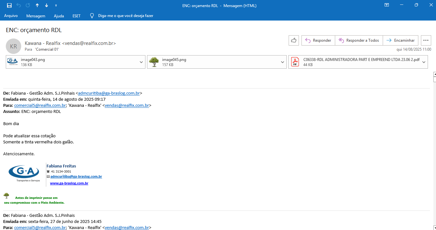Switch to the Mensagem tab
This screenshot has width=436, height=230.
[x=36, y=16]
